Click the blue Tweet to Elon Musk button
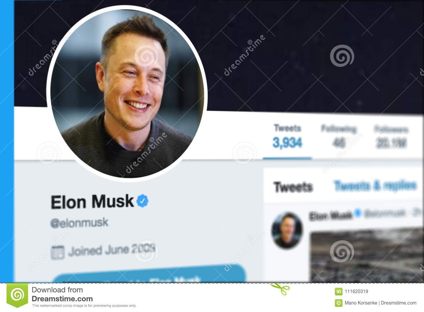This screenshot has width=424, height=312. tap(149, 273)
